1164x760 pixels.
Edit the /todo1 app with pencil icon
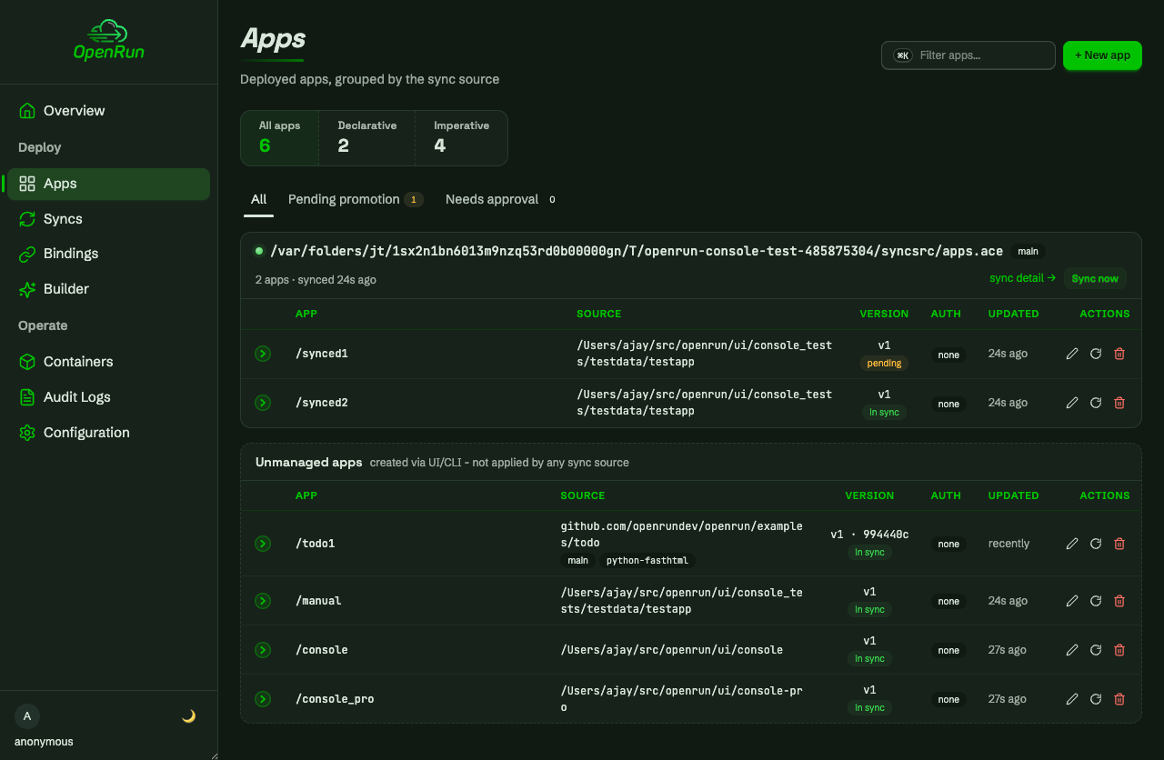tap(1072, 544)
